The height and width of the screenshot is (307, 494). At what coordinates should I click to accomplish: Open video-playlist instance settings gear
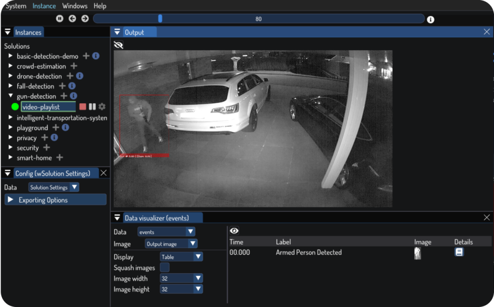102,107
